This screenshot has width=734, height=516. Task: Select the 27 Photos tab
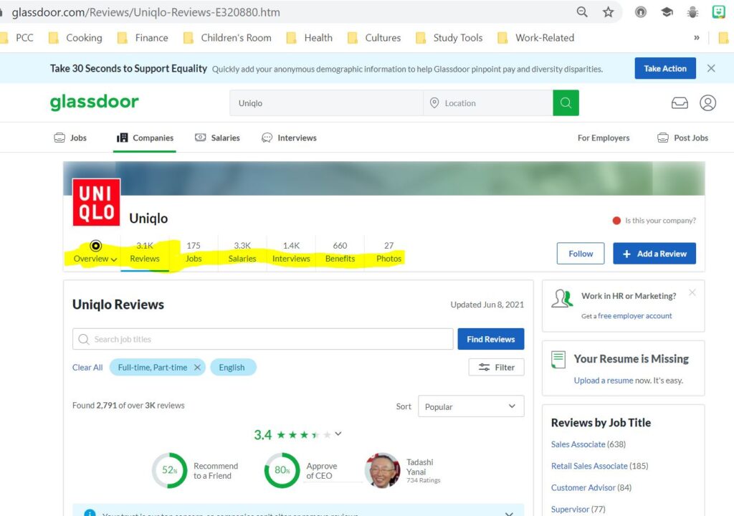tap(389, 253)
